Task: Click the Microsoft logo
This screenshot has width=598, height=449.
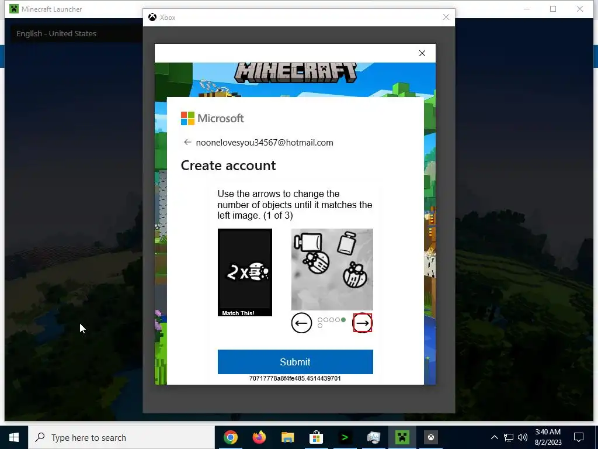Action: click(213, 118)
